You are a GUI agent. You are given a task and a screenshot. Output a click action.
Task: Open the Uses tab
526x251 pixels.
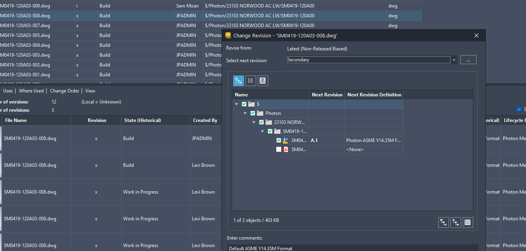point(8,91)
